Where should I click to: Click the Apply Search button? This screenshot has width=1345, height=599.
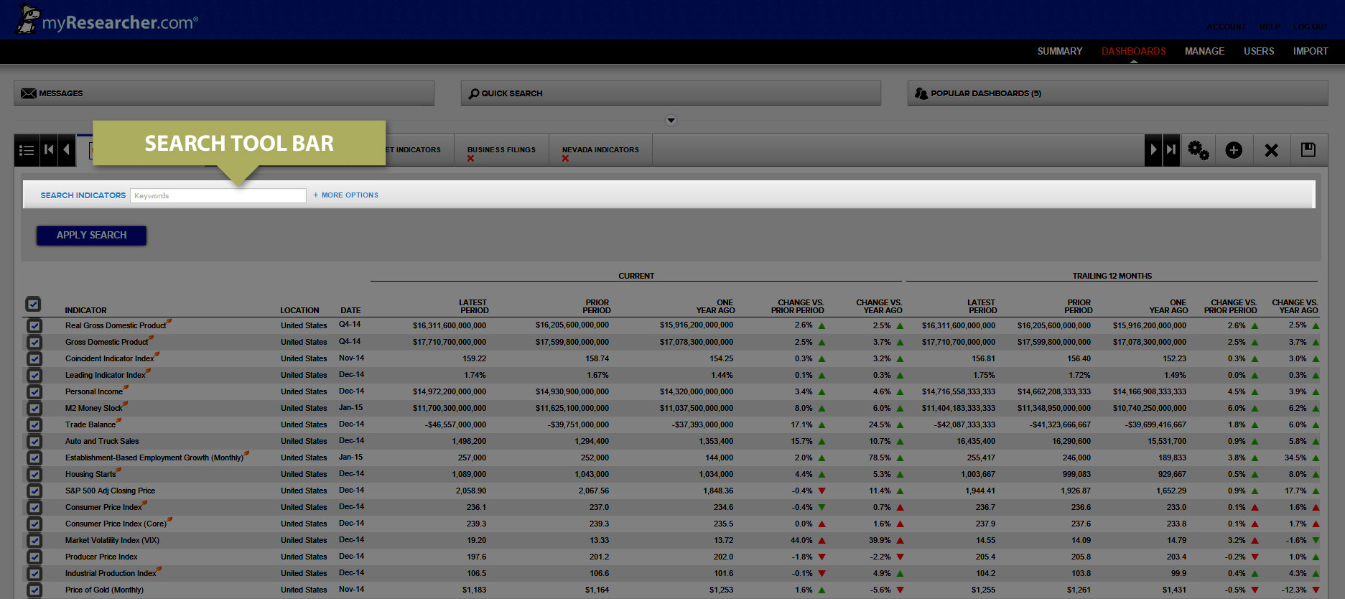pyautogui.click(x=91, y=236)
